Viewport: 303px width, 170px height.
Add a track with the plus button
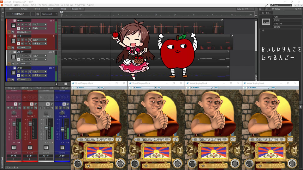click(33, 14)
